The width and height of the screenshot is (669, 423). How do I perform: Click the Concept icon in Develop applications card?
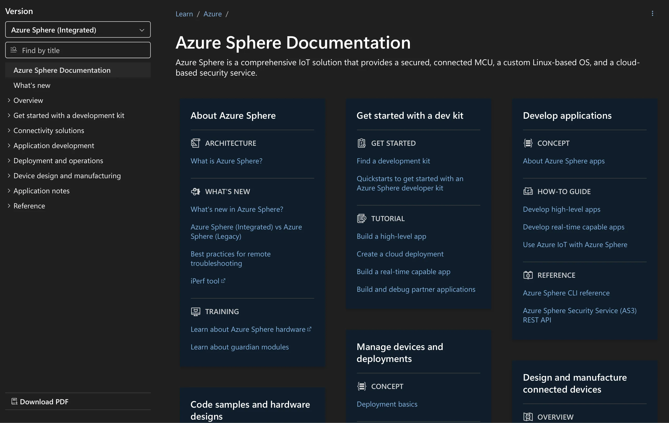[x=528, y=143]
